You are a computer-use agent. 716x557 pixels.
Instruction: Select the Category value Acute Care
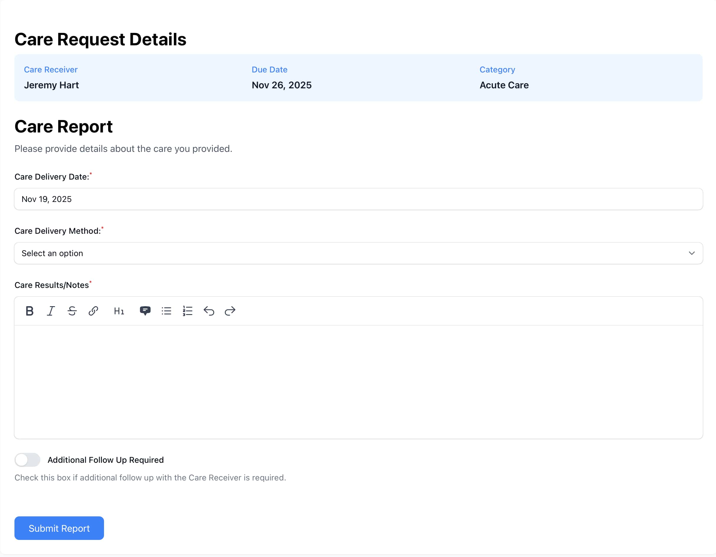click(504, 85)
